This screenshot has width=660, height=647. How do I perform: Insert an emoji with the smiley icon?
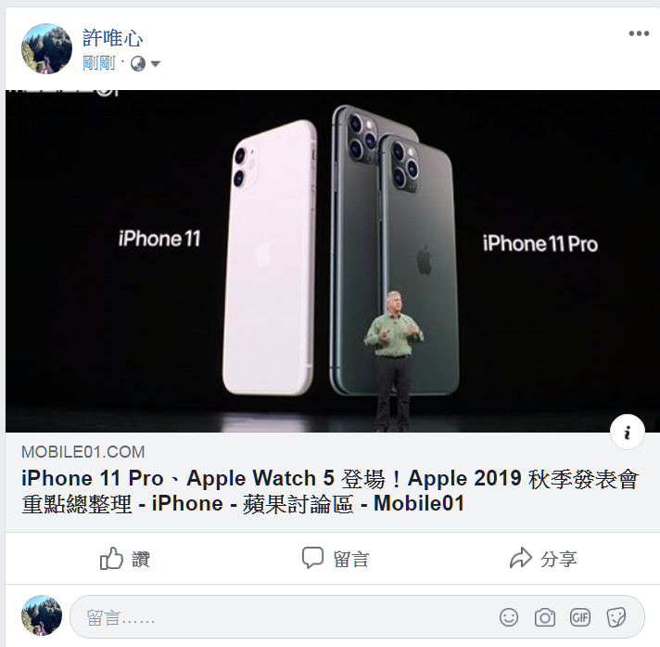[509, 617]
